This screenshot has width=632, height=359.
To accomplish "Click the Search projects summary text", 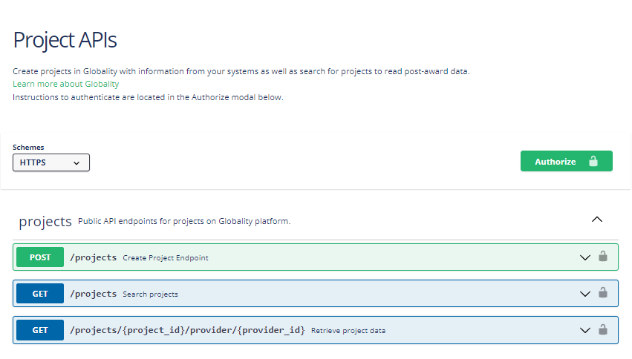I will point(150,294).
